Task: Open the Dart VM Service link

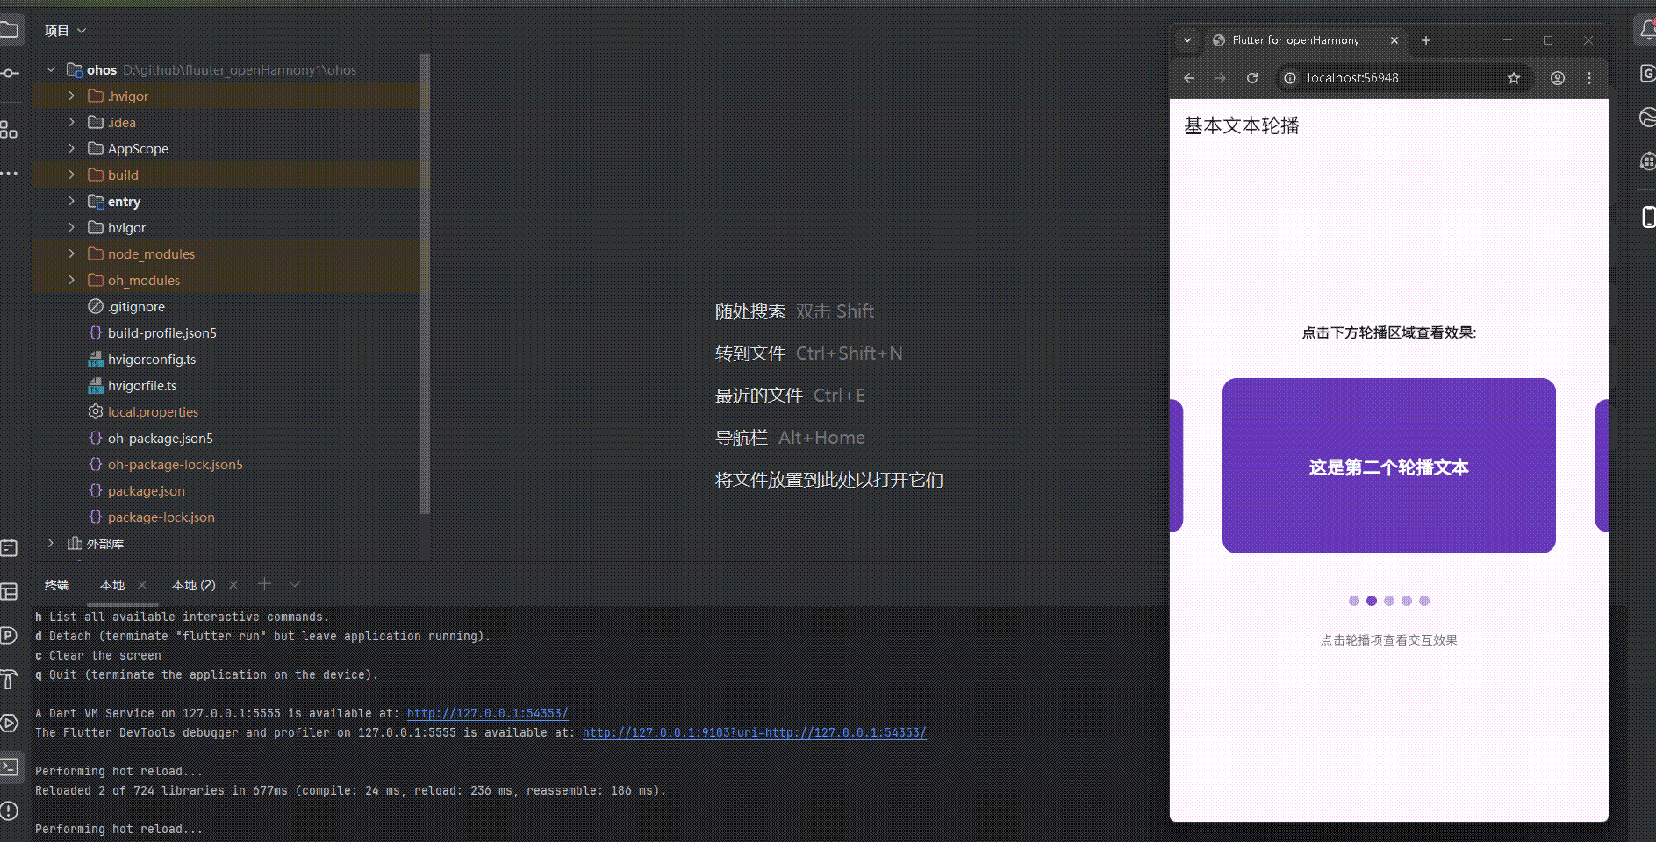Action: 488,713
